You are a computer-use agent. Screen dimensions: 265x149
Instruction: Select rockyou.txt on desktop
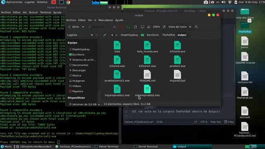245,77
